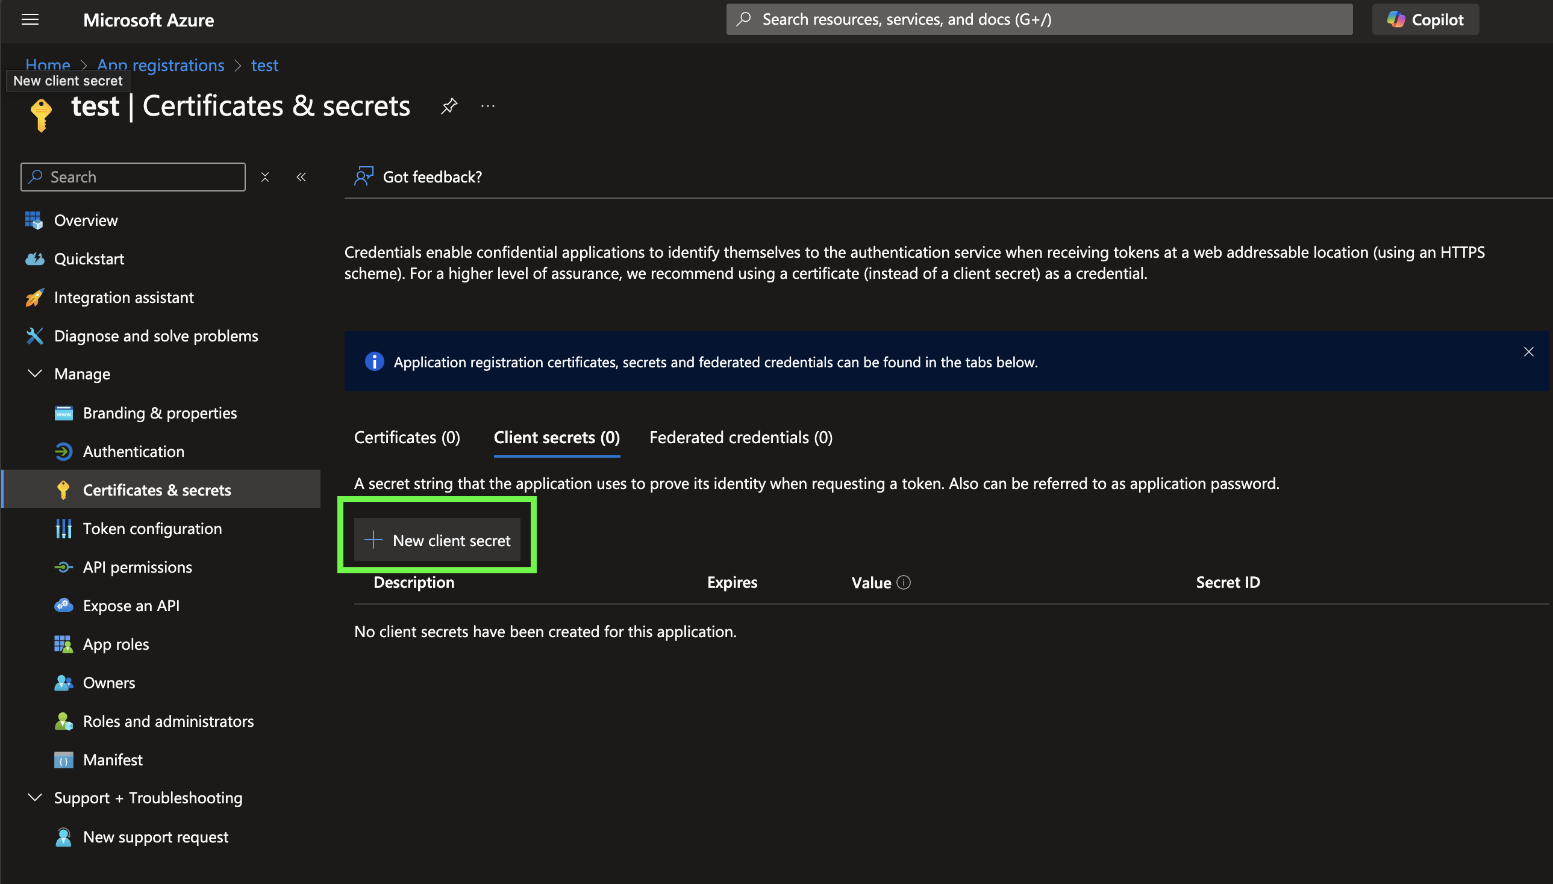Dismiss the info banner with X
Image resolution: width=1553 pixels, height=884 pixels.
(x=1529, y=352)
